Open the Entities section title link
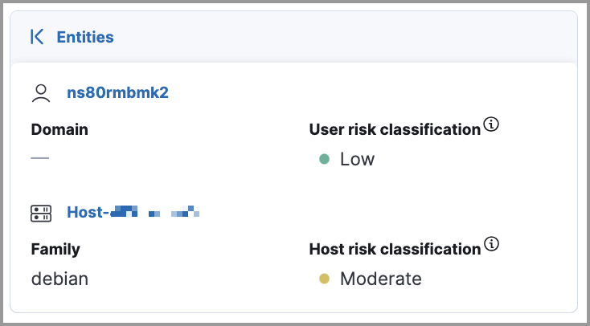590x326 pixels. (84, 37)
